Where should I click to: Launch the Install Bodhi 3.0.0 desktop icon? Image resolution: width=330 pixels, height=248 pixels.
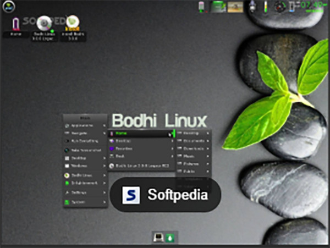tap(73, 29)
